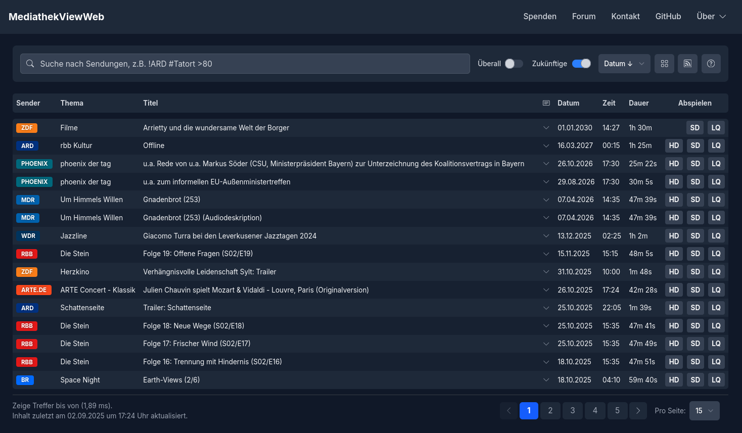Click ZDF badge for Herzkino row

coord(27,272)
